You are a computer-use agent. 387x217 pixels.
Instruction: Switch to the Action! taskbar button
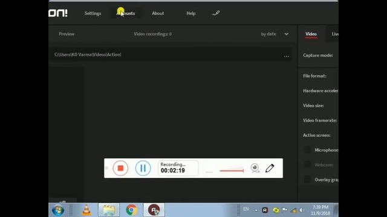click(154, 210)
